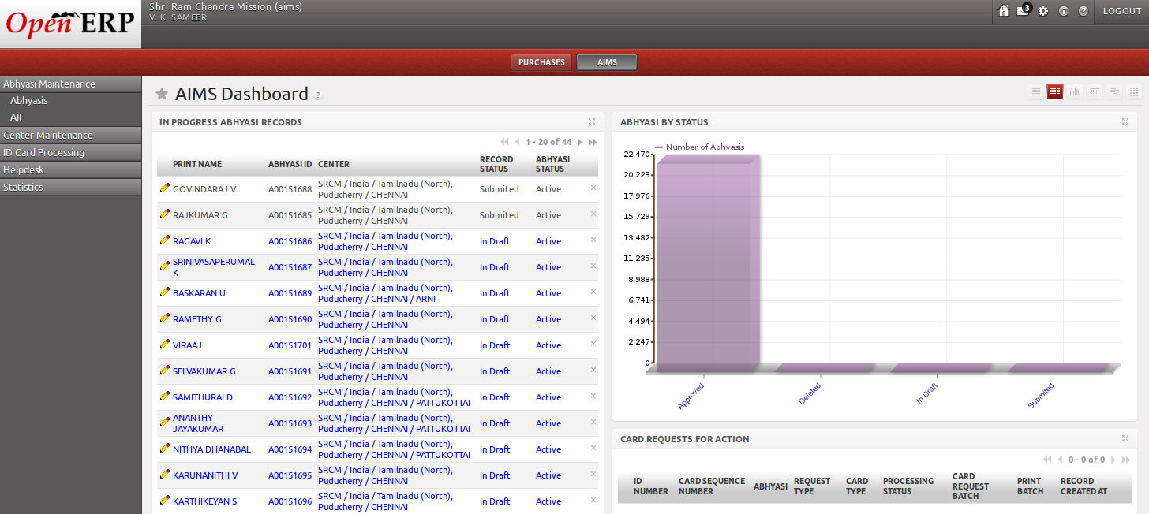Open the Purchases tab
Viewport: 1149px width, 514px height.
tap(541, 62)
